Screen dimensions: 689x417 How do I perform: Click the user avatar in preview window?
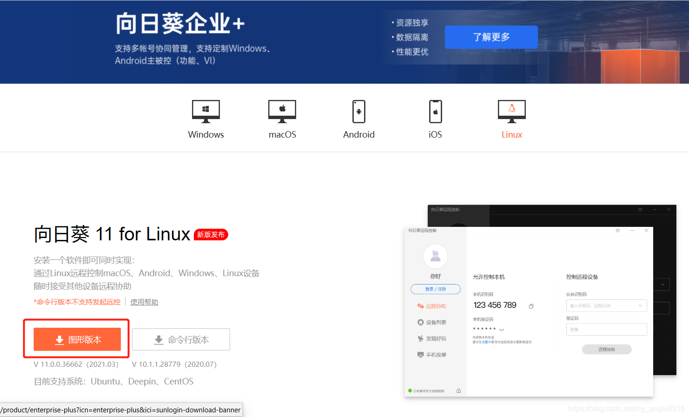pos(436,256)
